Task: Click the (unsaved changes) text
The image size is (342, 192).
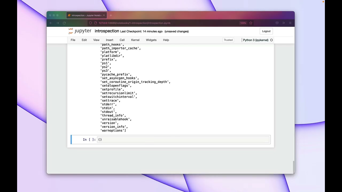Action: point(177,31)
